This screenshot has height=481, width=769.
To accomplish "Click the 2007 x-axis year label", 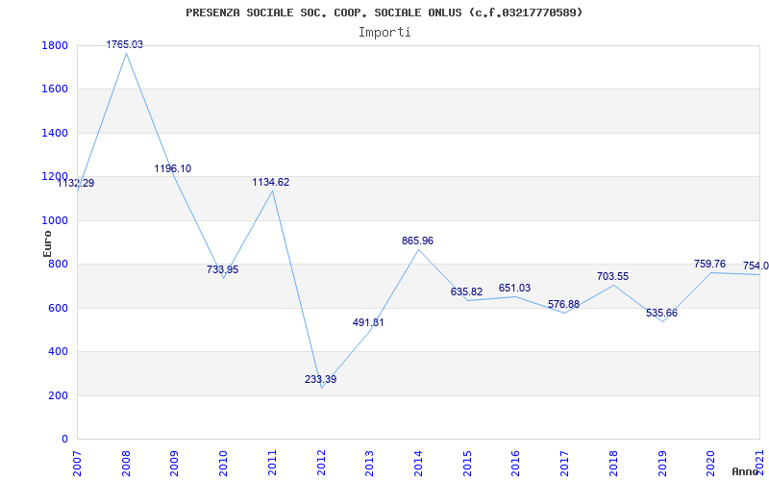I will (x=78, y=464).
